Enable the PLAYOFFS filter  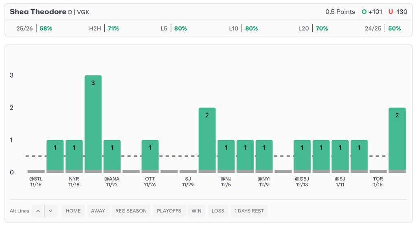point(169,211)
